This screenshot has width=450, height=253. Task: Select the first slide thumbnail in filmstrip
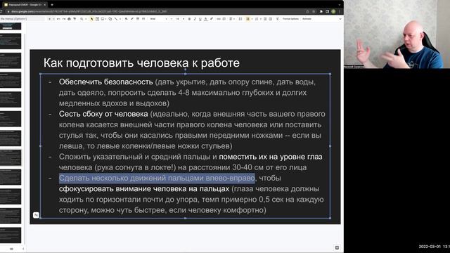[11, 27]
